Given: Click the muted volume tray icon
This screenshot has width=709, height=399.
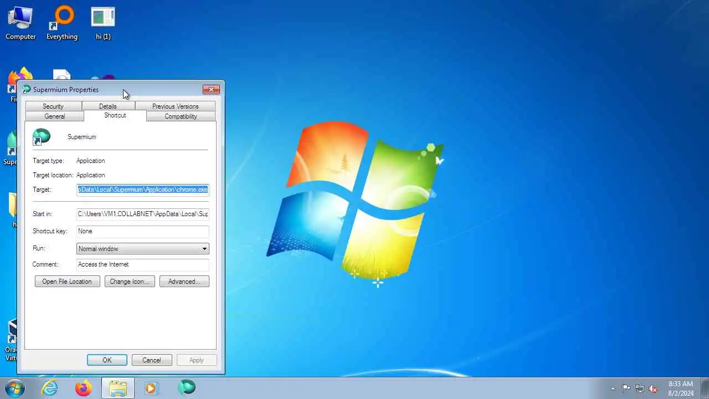Looking at the screenshot, I should pos(653,388).
